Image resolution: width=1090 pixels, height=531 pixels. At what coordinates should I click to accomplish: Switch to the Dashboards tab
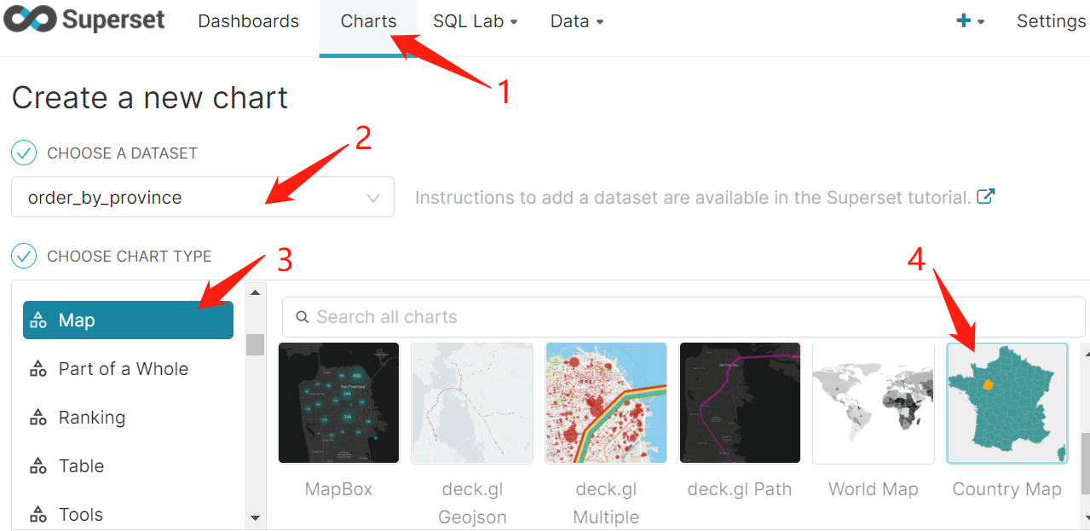pyautogui.click(x=248, y=20)
